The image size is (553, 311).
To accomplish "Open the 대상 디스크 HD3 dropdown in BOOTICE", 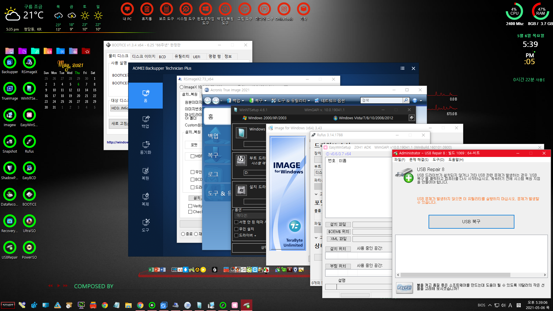I will (119, 108).
